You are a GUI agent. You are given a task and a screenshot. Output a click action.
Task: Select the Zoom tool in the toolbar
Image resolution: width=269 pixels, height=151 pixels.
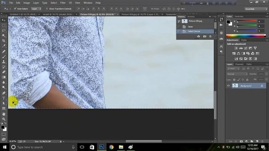(x=4, y=119)
